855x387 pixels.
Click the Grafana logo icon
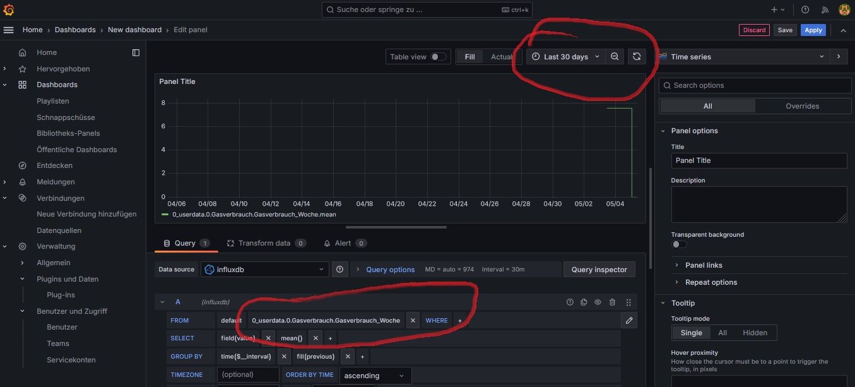(x=9, y=9)
